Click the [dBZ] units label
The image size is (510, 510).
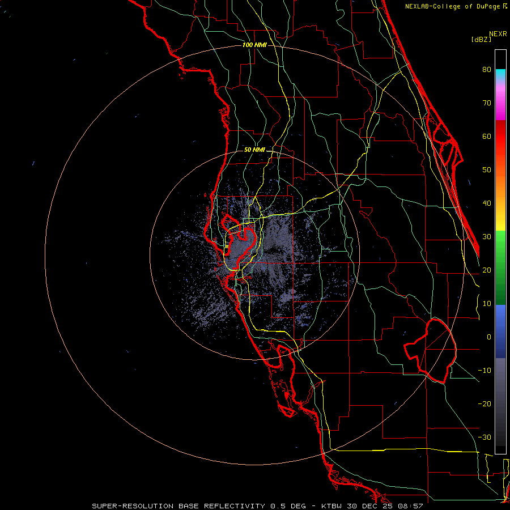[481, 39]
